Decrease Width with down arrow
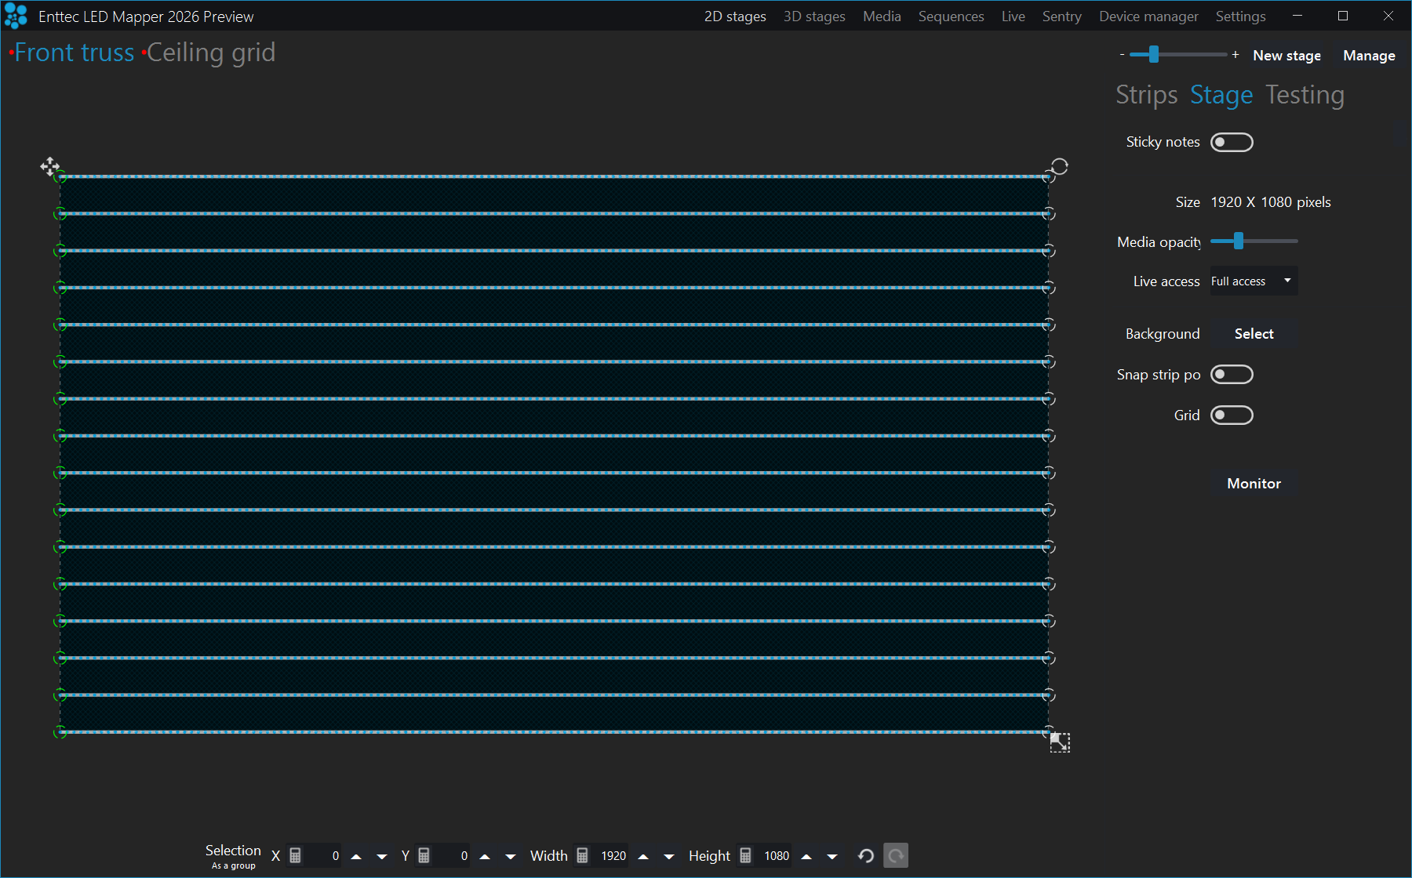The image size is (1412, 878). coord(669,856)
